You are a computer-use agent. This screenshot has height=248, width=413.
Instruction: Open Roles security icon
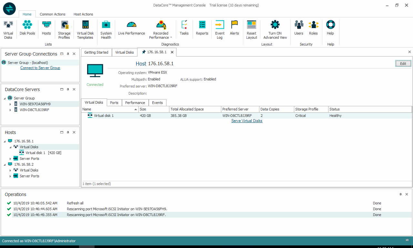[x=313, y=28]
